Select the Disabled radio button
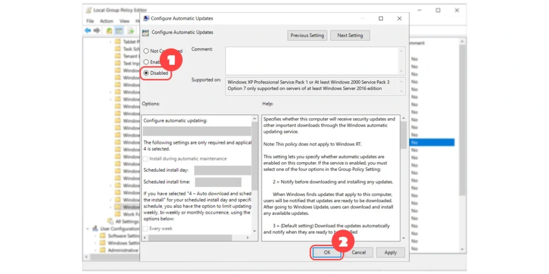 coord(146,73)
